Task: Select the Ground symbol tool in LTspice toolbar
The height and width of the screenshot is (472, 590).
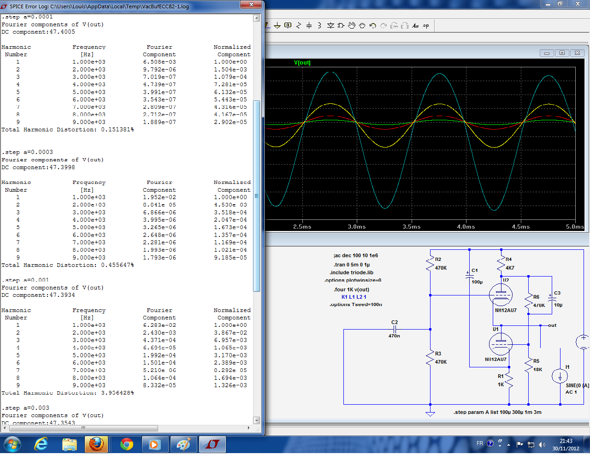Action: [x=277, y=26]
